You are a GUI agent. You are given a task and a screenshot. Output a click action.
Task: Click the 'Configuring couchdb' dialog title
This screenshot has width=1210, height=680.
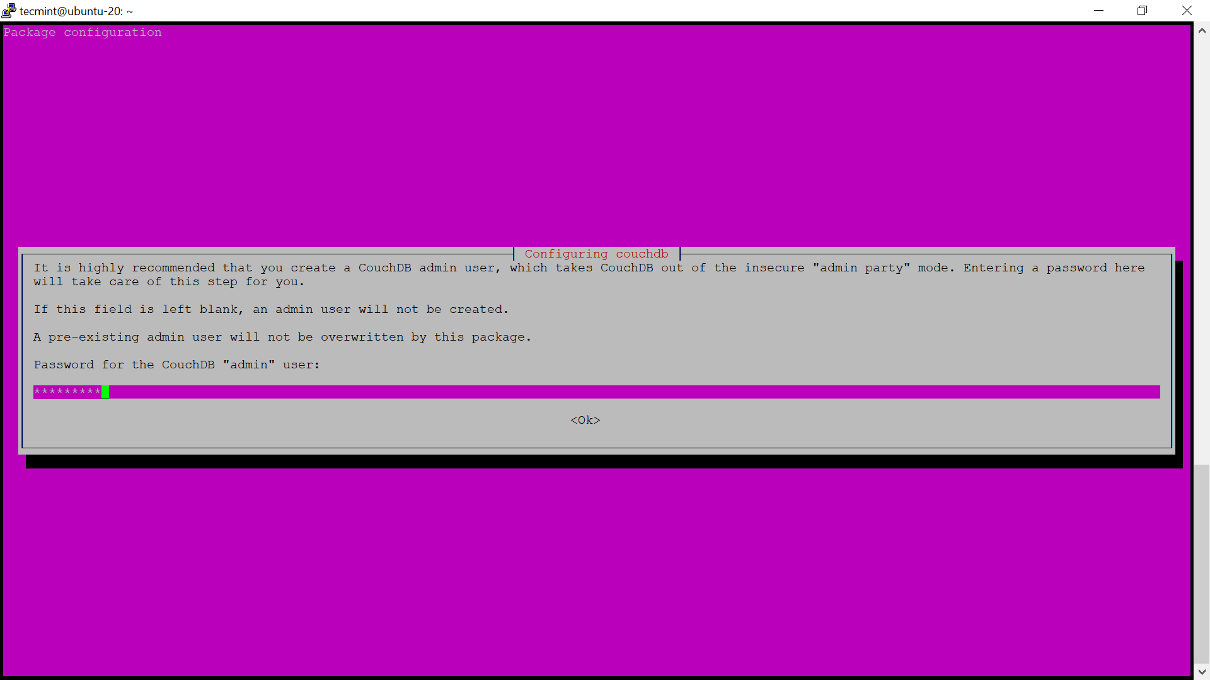(x=597, y=254)
